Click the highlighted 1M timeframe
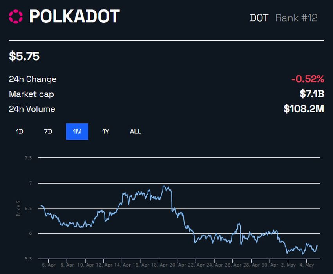Screen dimensions: 333x274 77,132
